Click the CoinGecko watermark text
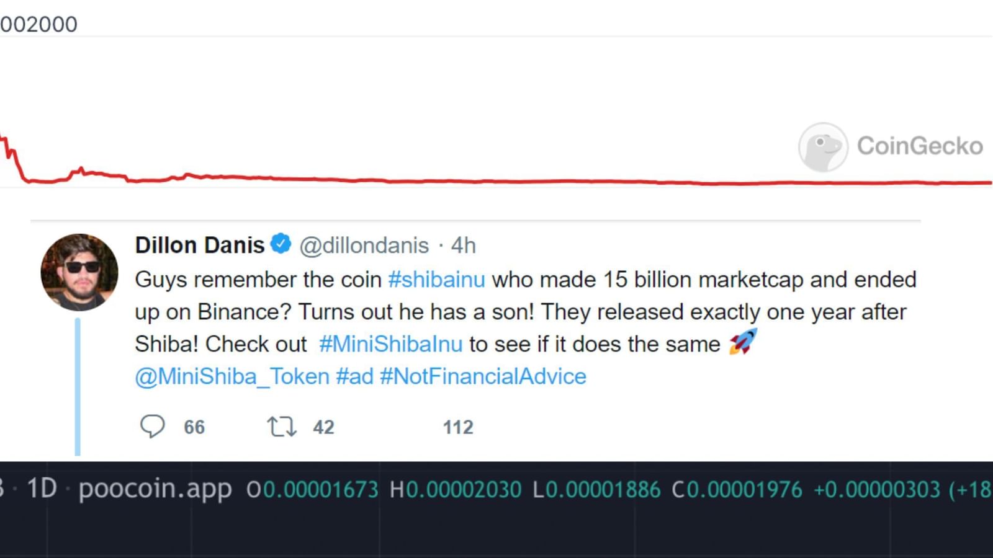993x558 pixels. [920, 146]
